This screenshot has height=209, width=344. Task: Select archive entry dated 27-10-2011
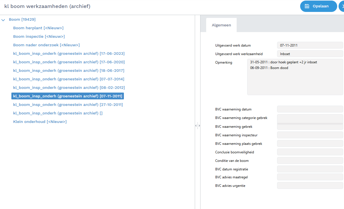click(68, 105)
